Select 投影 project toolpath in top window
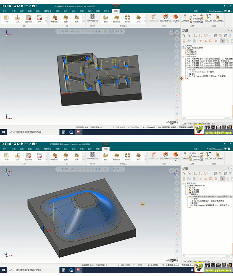This screenshot has width=233, height=276. click(77, 19)
